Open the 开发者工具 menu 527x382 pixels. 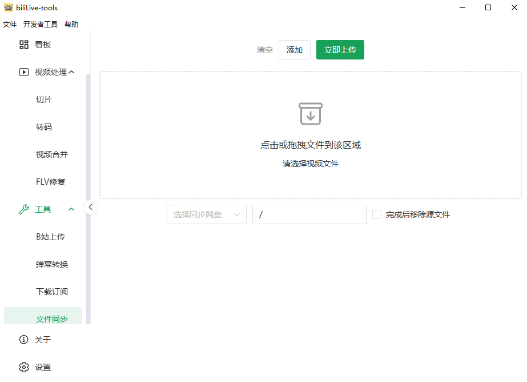pos(41,24)
